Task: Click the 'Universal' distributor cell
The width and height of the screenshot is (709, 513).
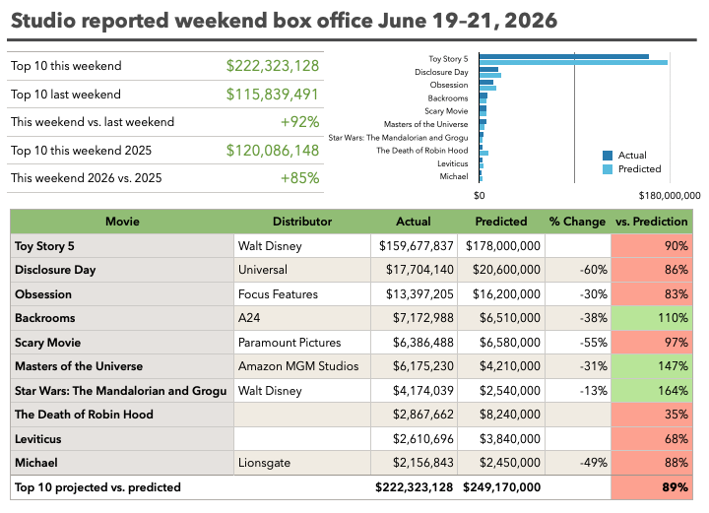Action: point(302,270)
